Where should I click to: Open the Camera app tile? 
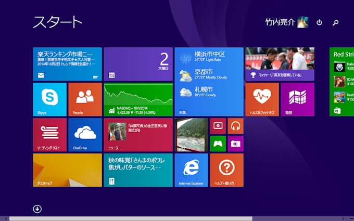pyautogui.click(x=235, y=144)
